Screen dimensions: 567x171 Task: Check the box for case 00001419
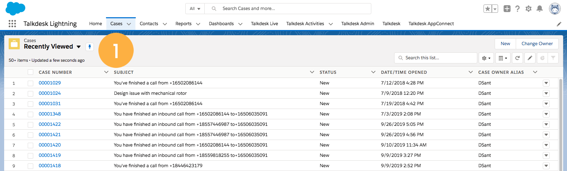(x=30, y=155)
